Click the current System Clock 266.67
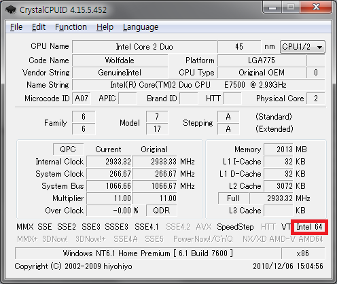Screen dimensions: 337x284 [109, 174]
